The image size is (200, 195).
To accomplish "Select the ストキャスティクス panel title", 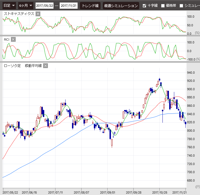I will (19, 14).
